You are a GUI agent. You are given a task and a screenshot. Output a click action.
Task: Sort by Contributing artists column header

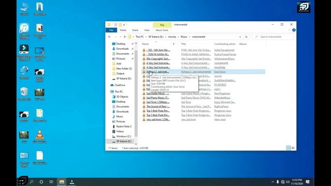[x=225, y=44]
